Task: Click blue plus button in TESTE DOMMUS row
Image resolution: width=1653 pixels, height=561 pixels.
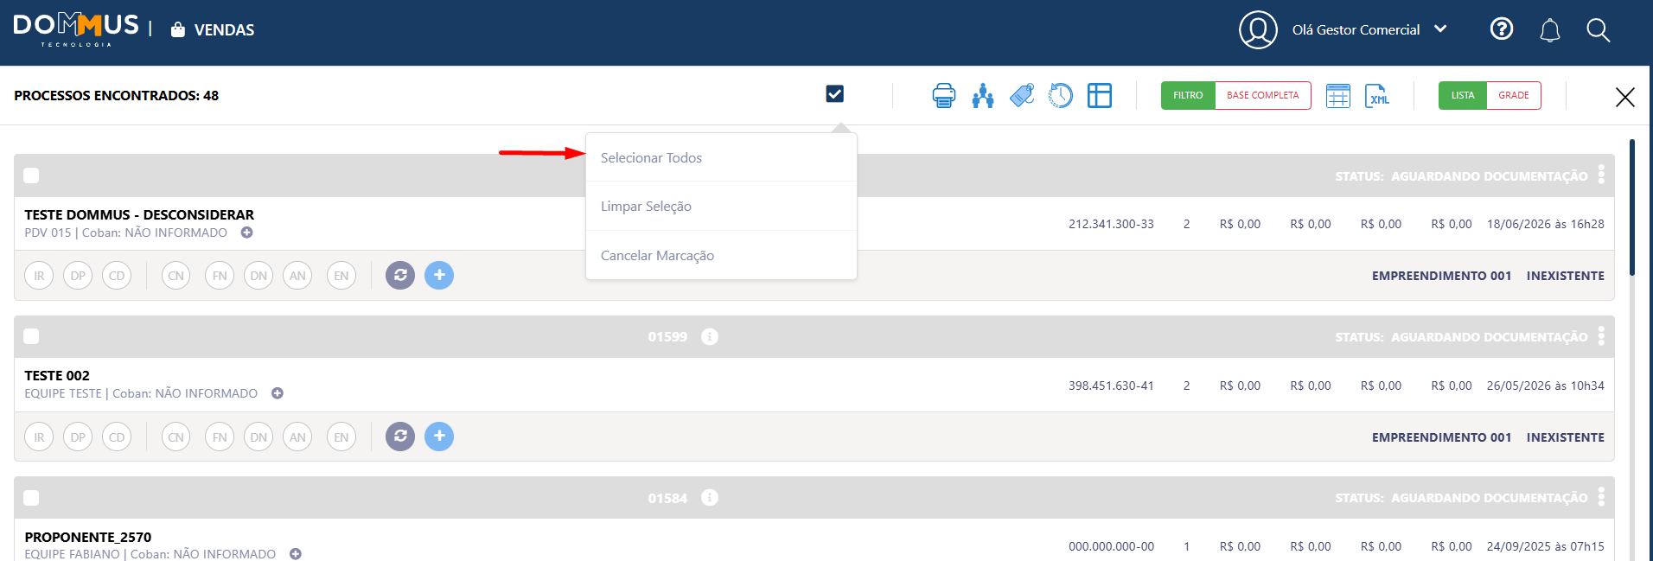Action: pos(439,275)
